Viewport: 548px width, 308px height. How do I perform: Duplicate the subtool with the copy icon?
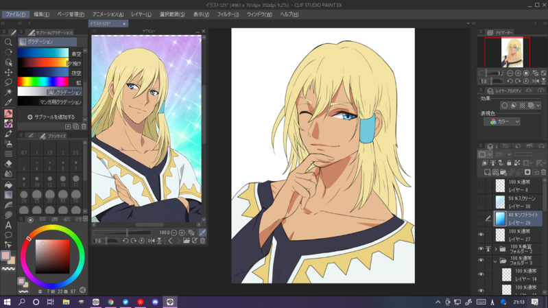(x=76, y=126)
